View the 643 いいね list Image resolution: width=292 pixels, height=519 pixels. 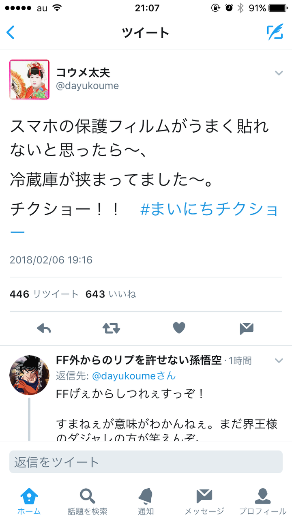[x=111, y=294]
